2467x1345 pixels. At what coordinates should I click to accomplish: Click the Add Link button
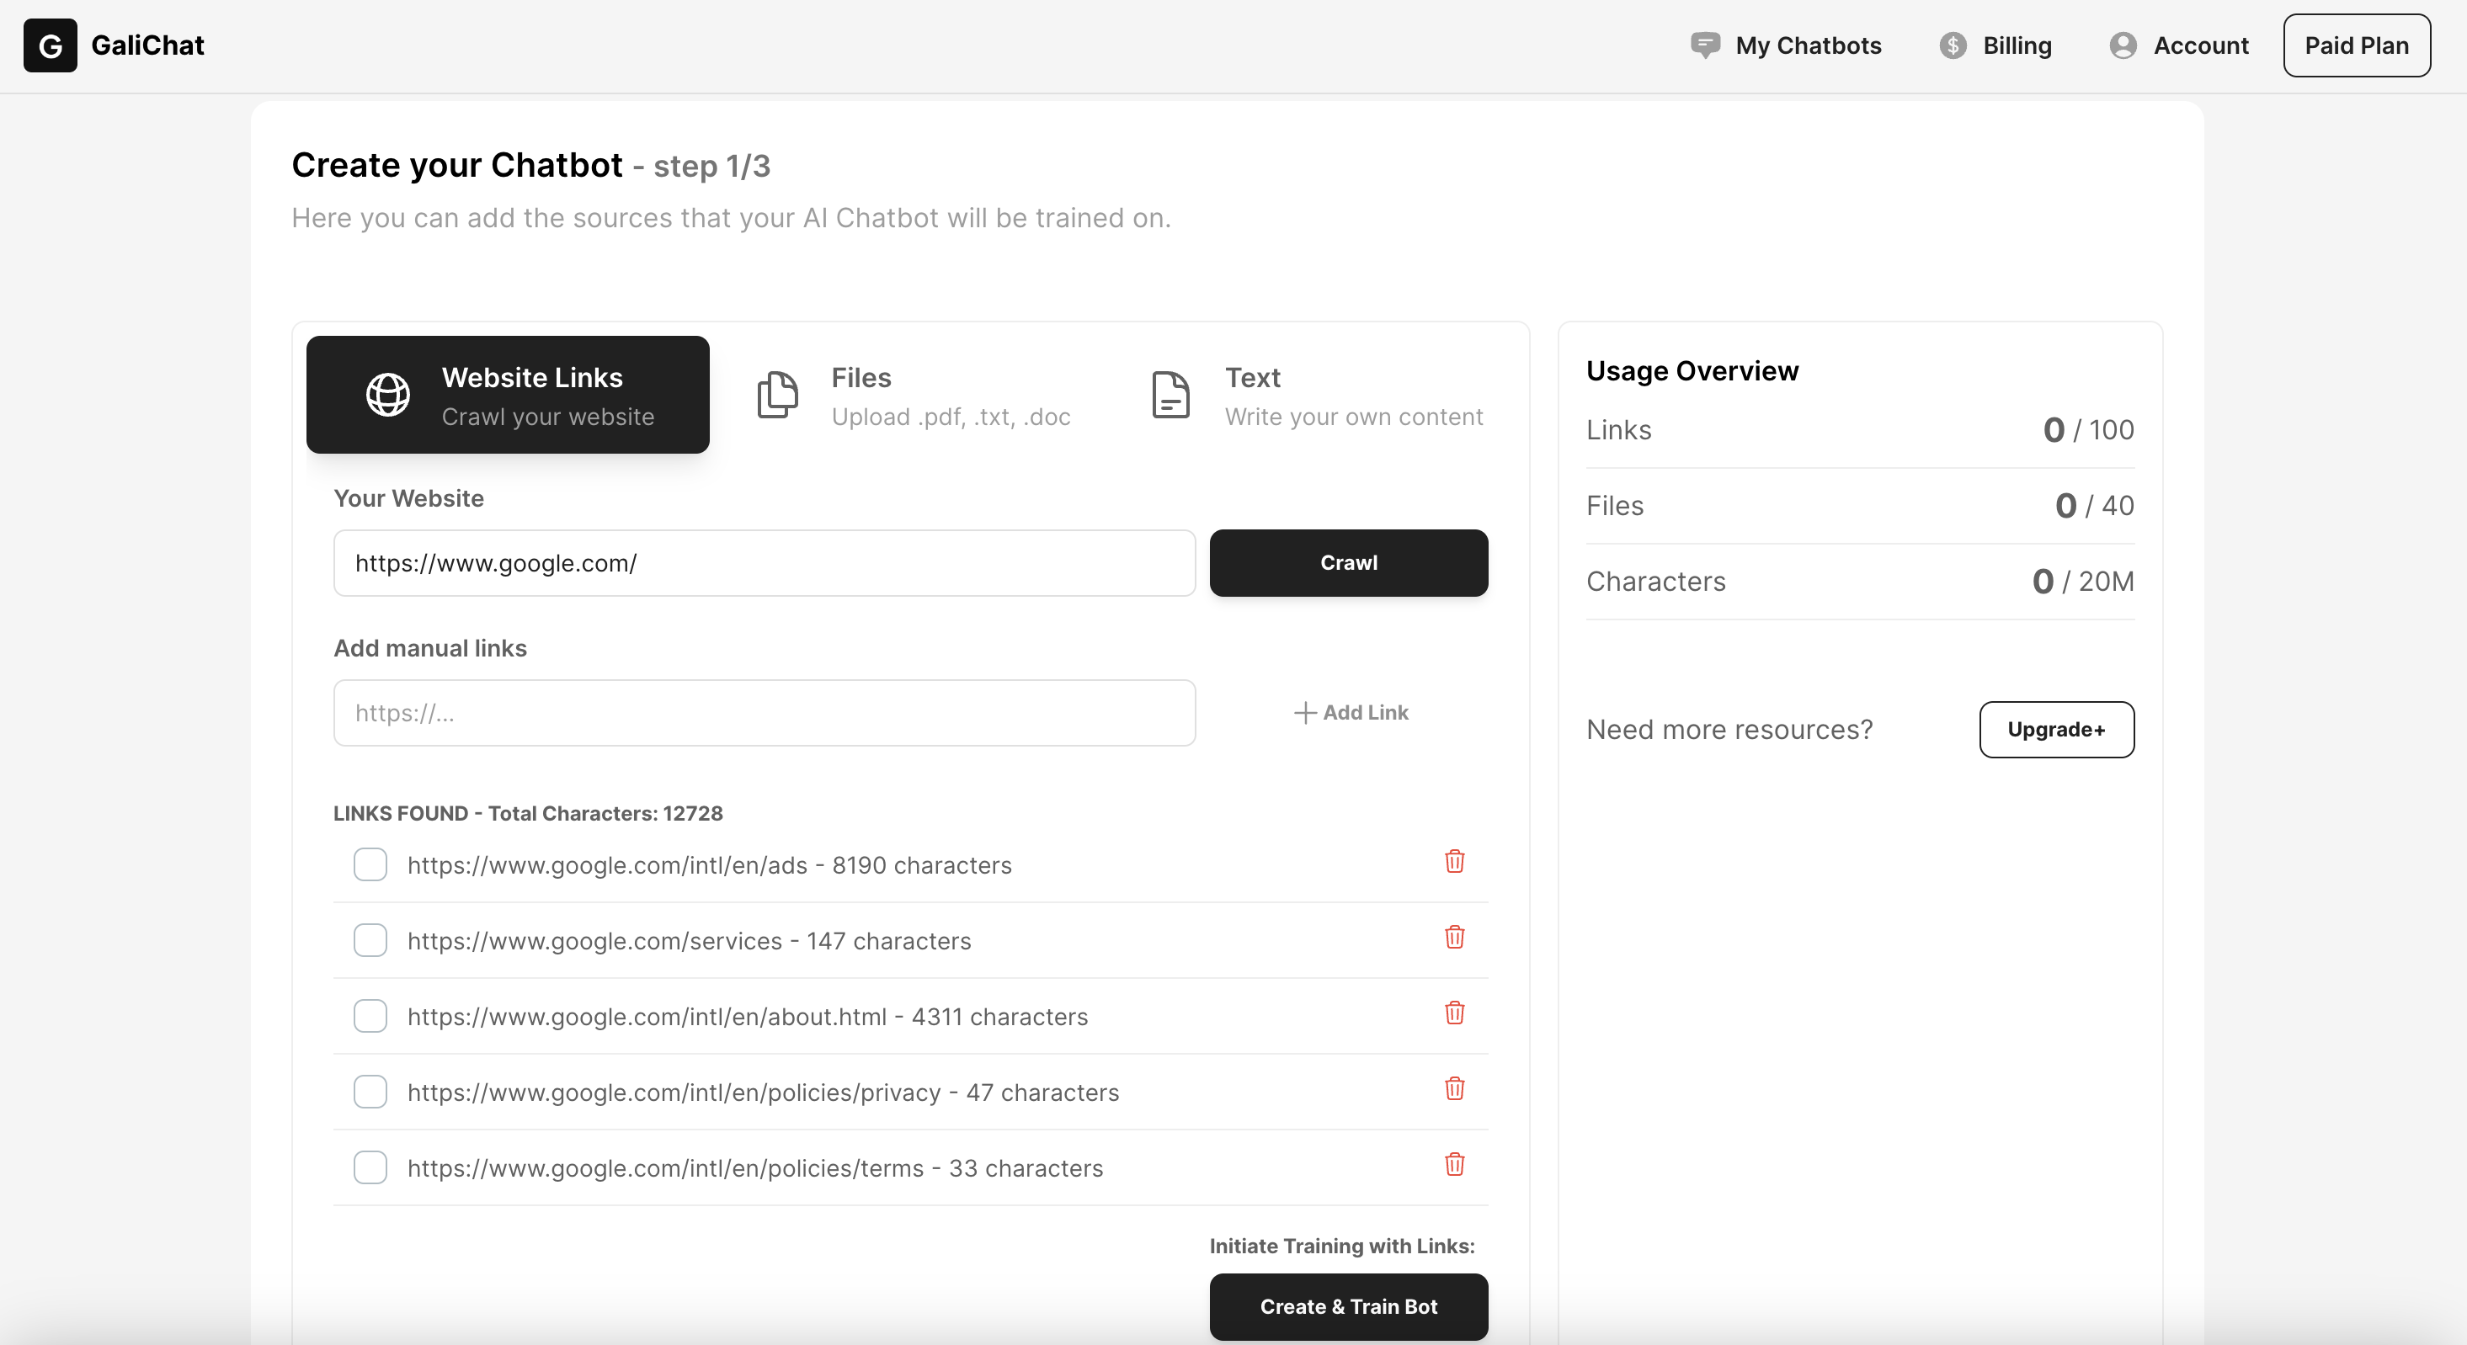pos(1351,712)
